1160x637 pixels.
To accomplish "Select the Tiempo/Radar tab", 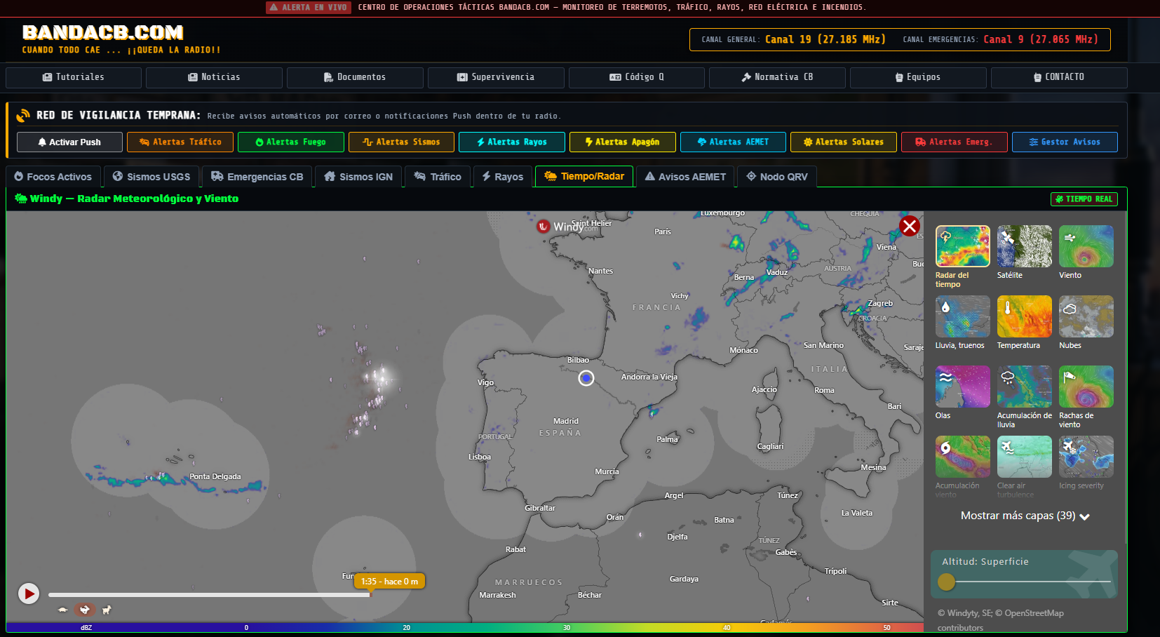I will pyautogui.click(x=584, y=177).
